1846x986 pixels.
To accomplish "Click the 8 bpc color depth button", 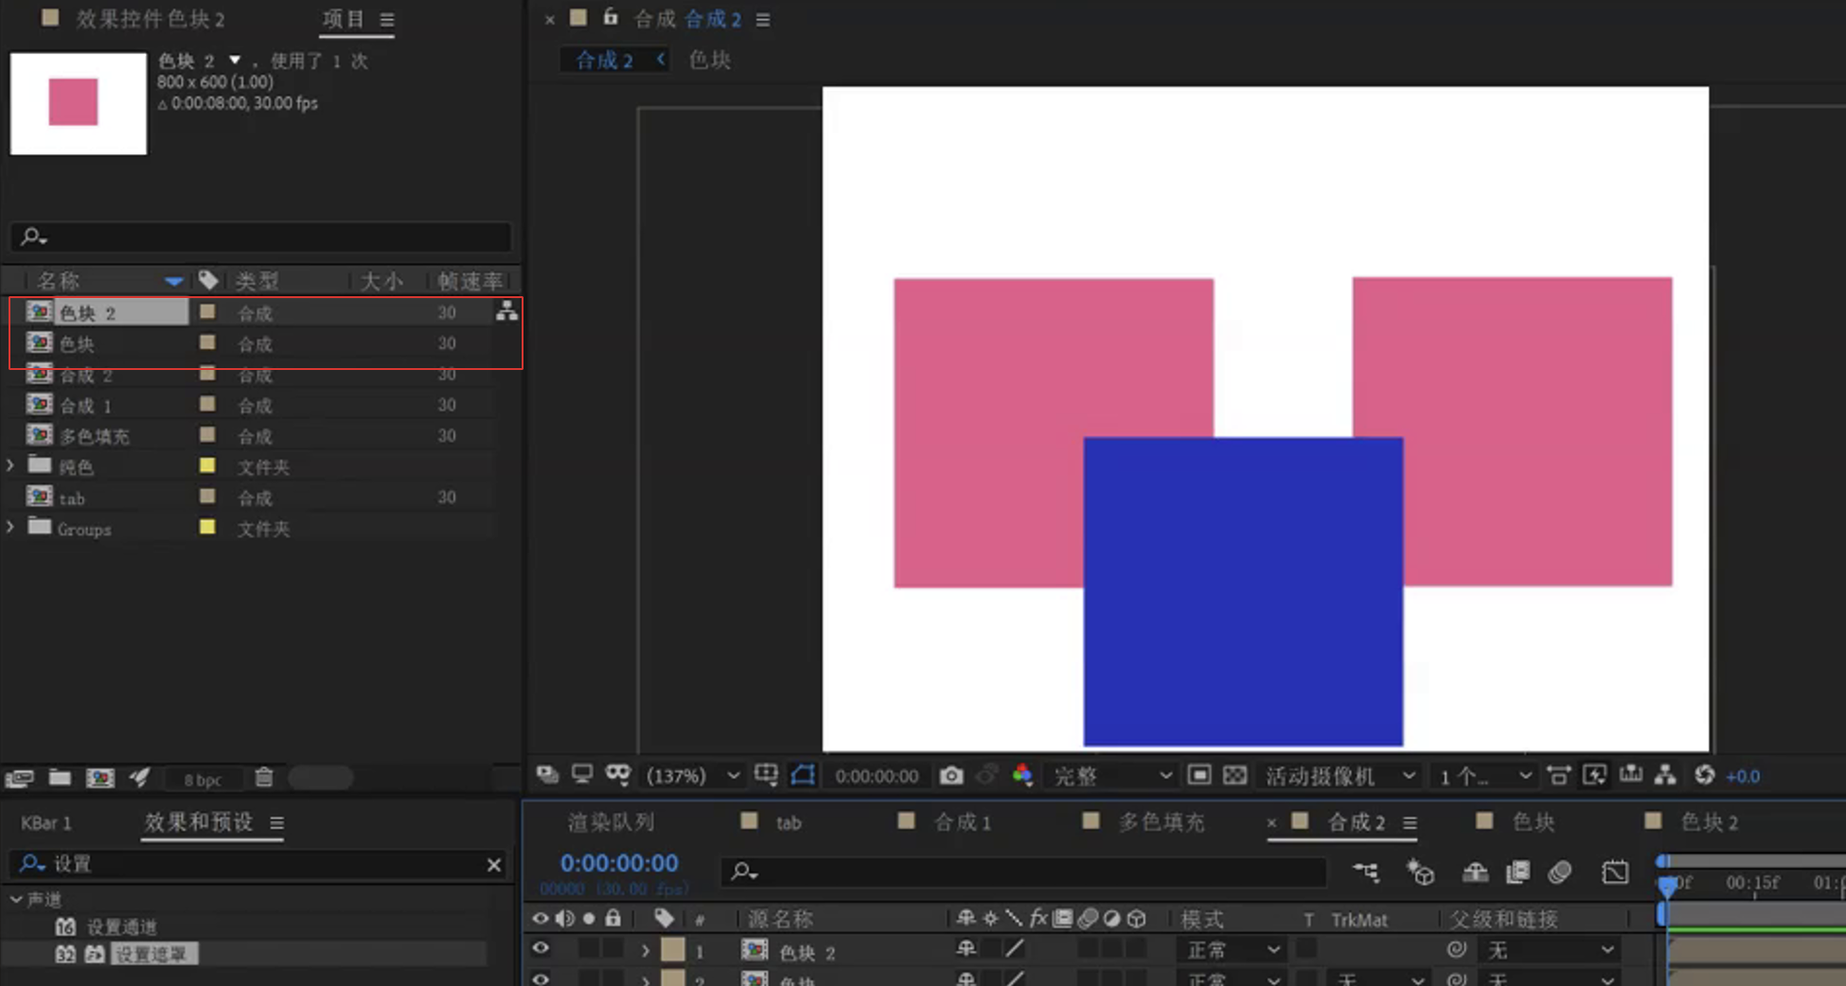I will point(203,780).
